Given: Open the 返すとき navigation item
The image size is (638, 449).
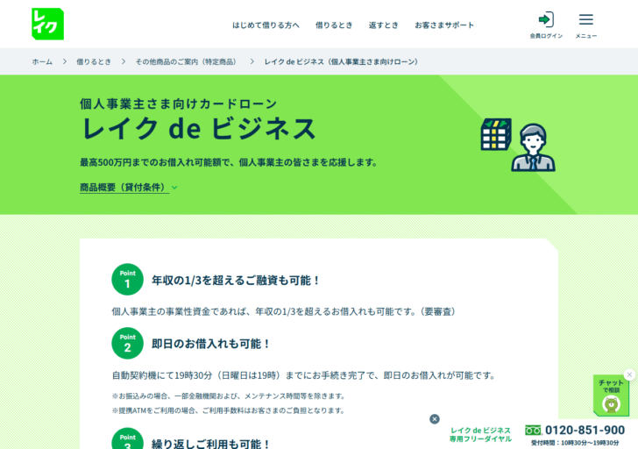Looking at the screenshot, I should tap(384, 25).
